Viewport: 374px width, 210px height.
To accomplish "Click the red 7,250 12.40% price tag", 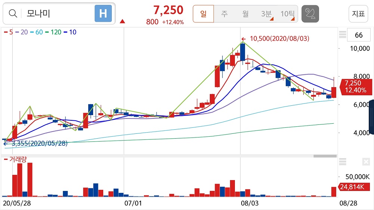I will 356,87.
